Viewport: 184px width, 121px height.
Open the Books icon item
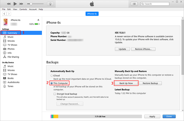point(4,78)
